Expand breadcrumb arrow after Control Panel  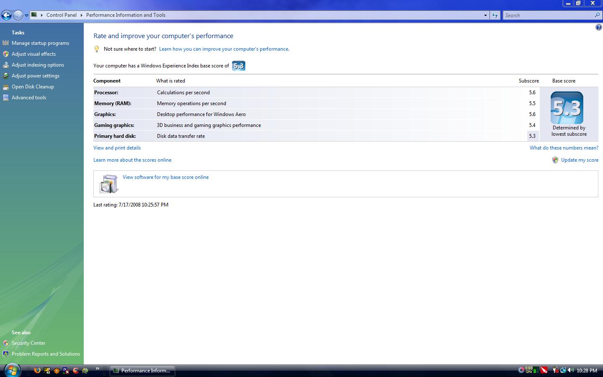tap(81, 15)
